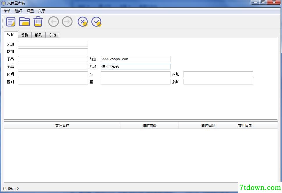
Task: Focus the 尾加 input field
Action: (x=53, y=51)
